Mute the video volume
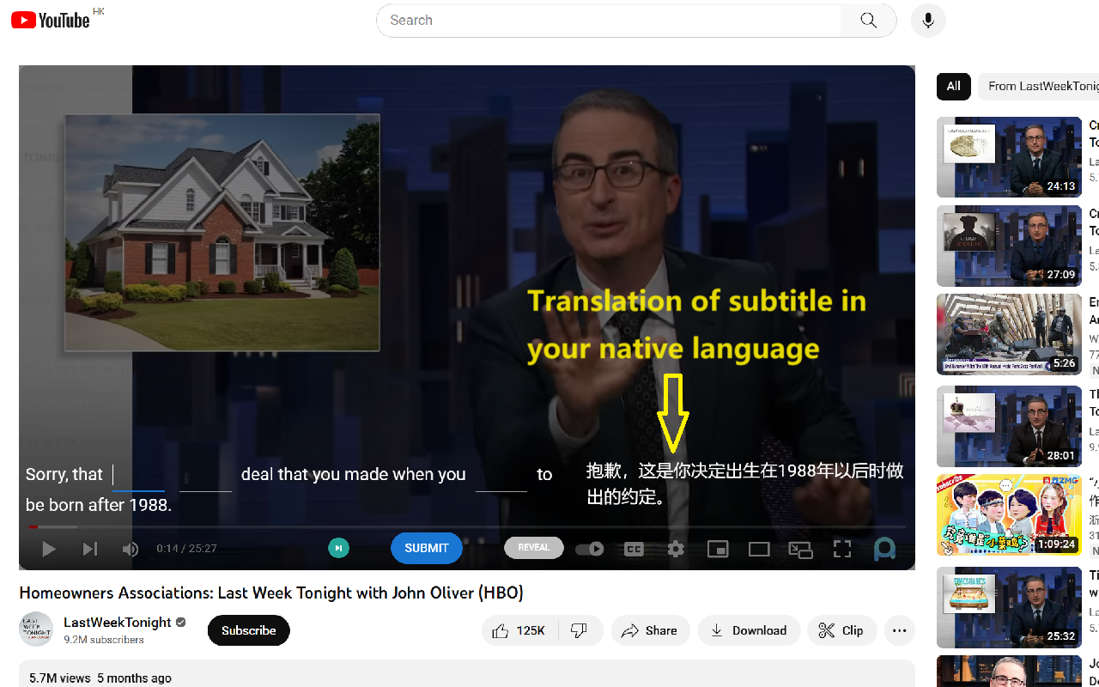1099x687 pixels. (130, 549)
